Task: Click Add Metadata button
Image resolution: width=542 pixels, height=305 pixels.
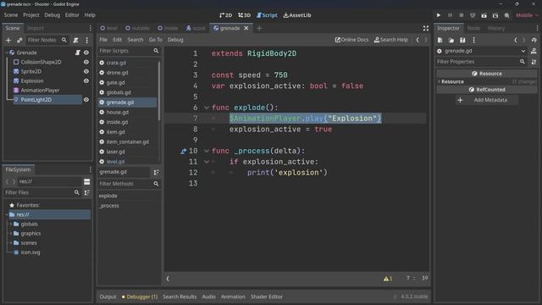Action: click(487, 100)
